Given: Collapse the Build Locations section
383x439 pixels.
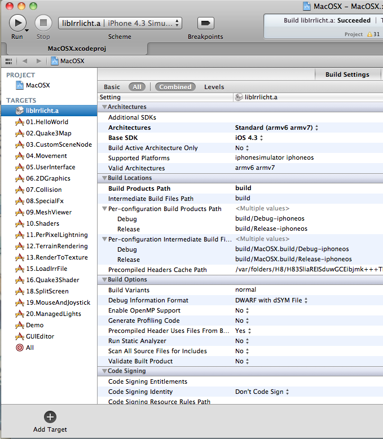Looking at the screenshot, I should [104, 178].
